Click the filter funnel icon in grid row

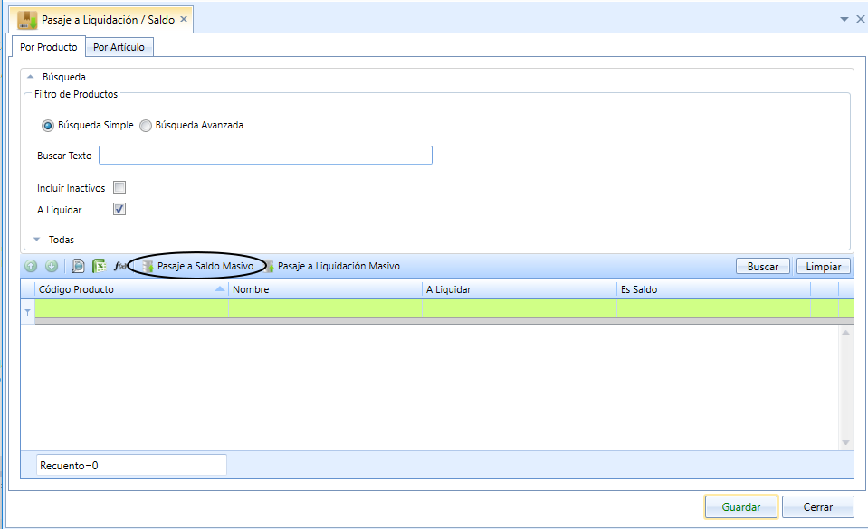click(x=27, y=313)
